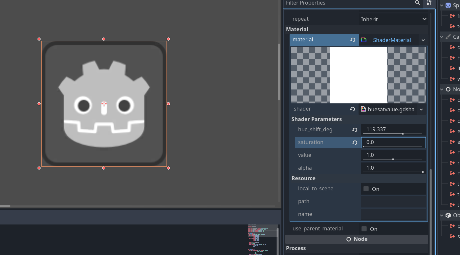Click the signal icon beside the 'it' row

[452, 68]
